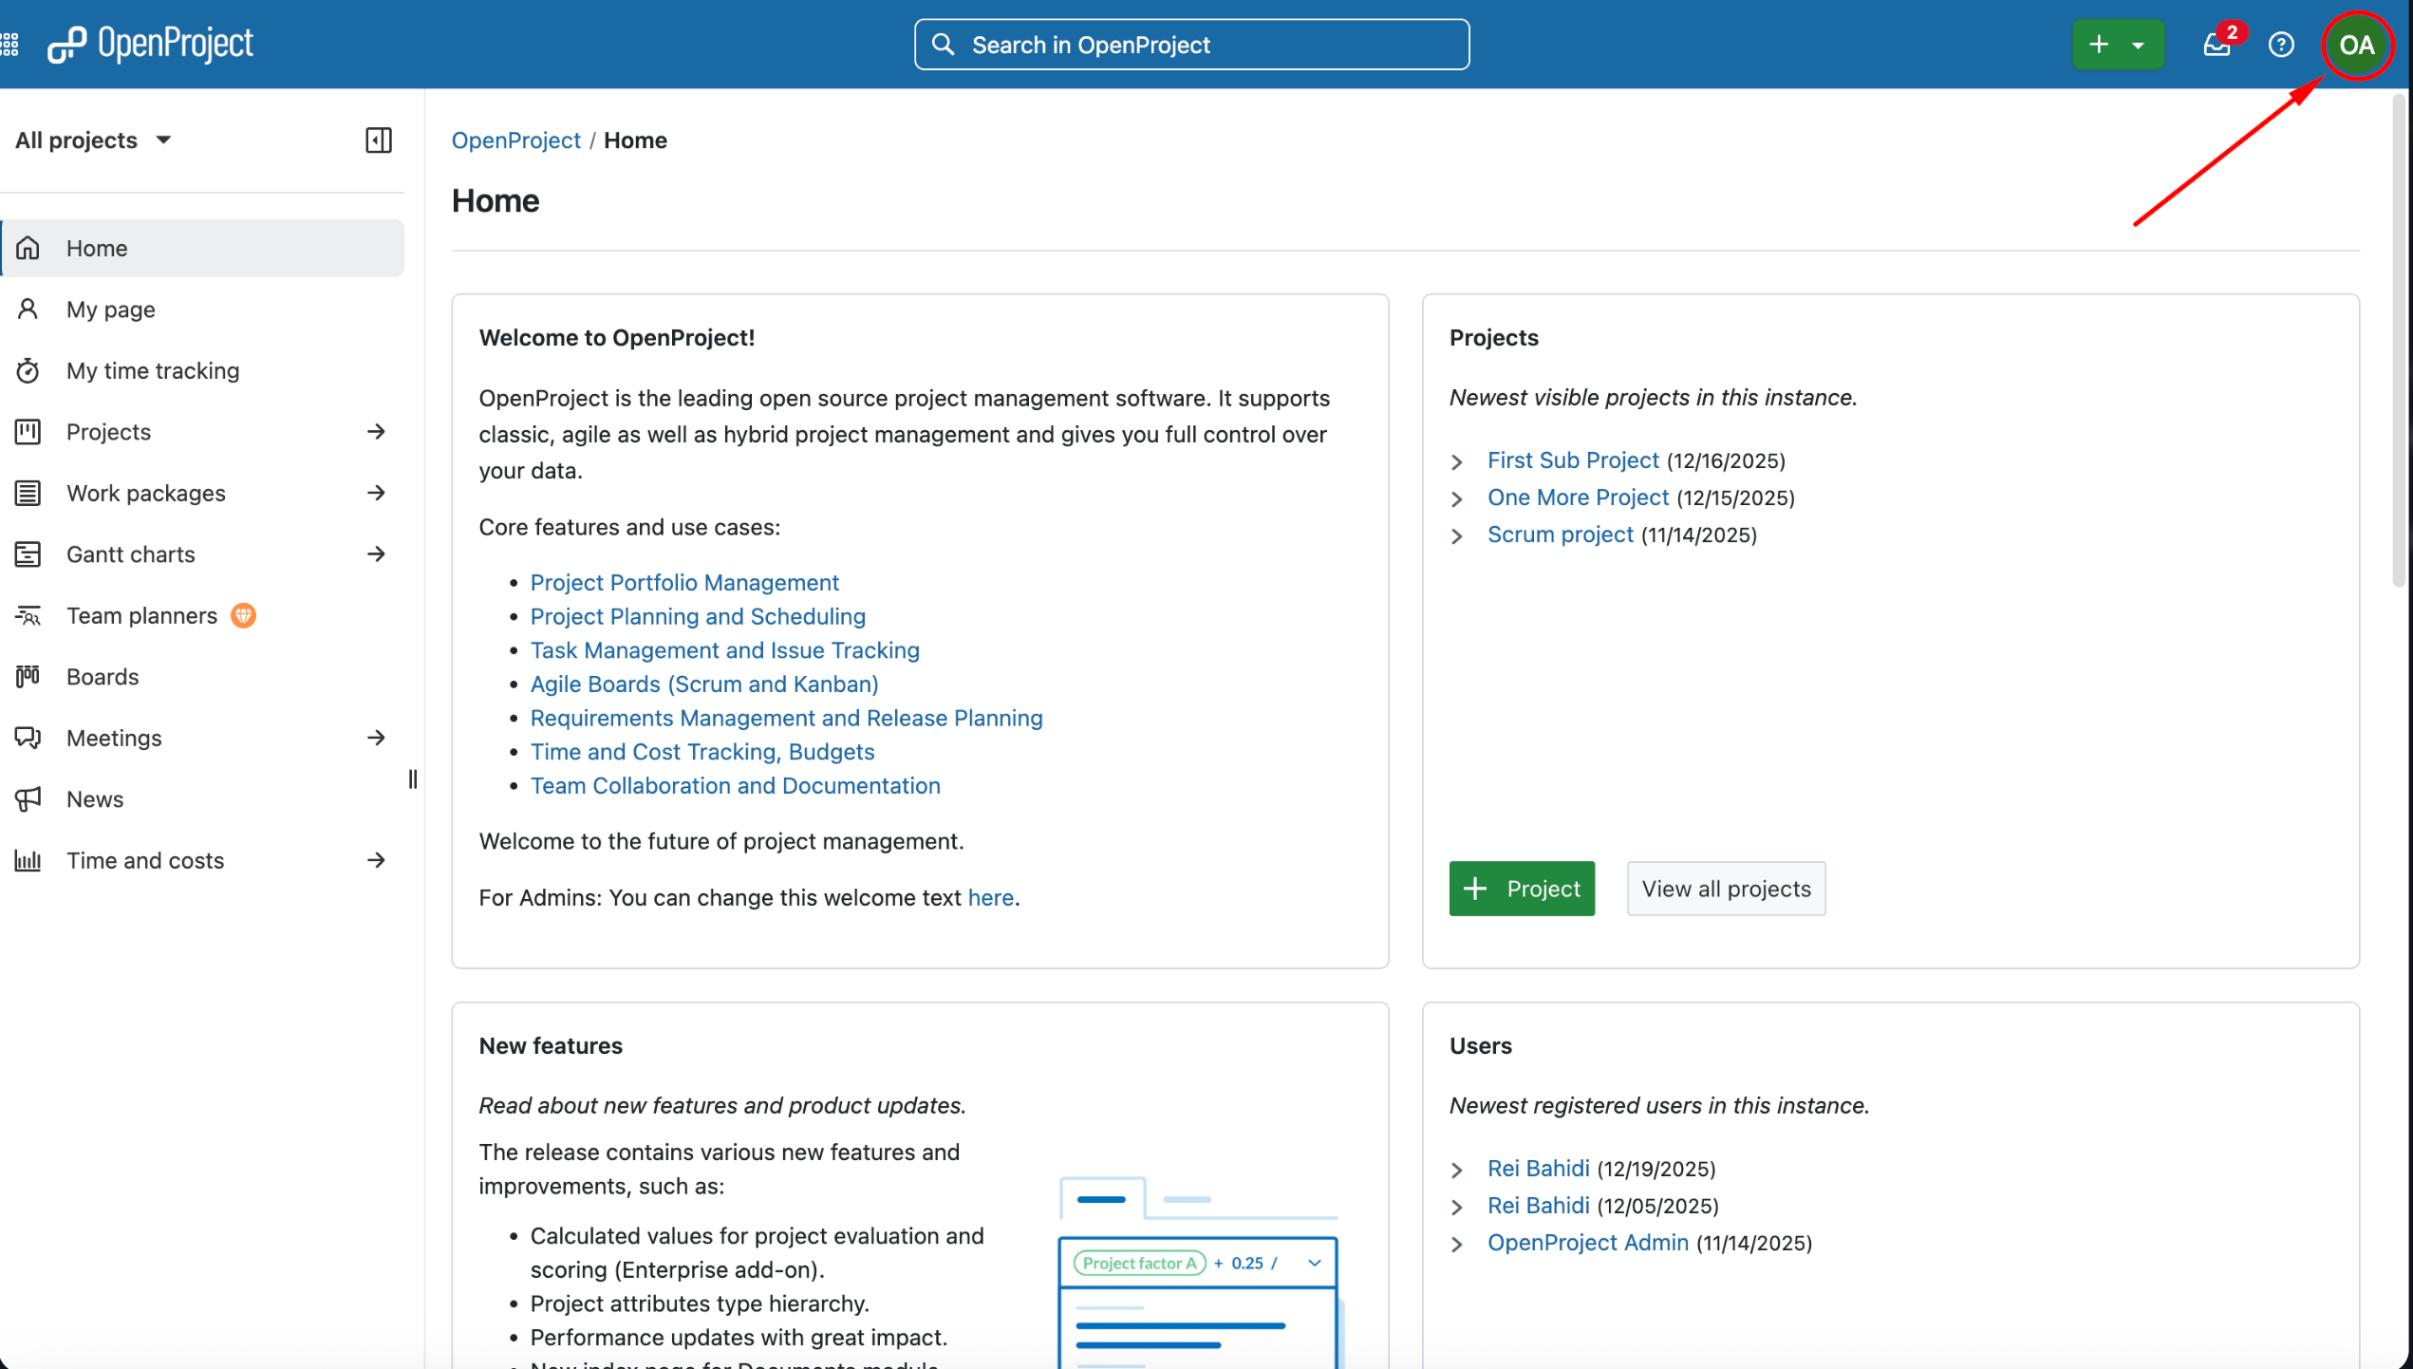2413x1369 pixels.
Task: Open the OpenProject Admin user link
Action: coord(1588,1243)
